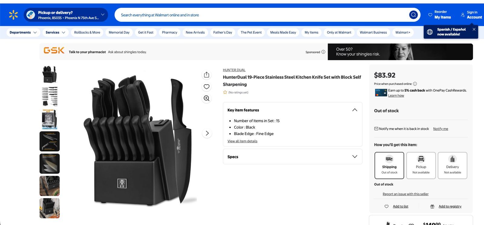Select the Pickup fulfillment option
Viewport: 484px width, 225px height.
pyautogui.click(x=421, y=166)
